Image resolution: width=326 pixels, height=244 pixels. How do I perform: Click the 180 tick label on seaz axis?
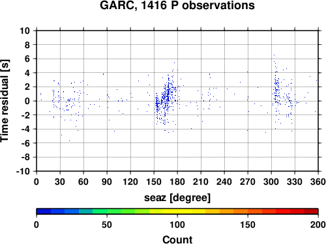pyautogui.click(x=177, y=182)
